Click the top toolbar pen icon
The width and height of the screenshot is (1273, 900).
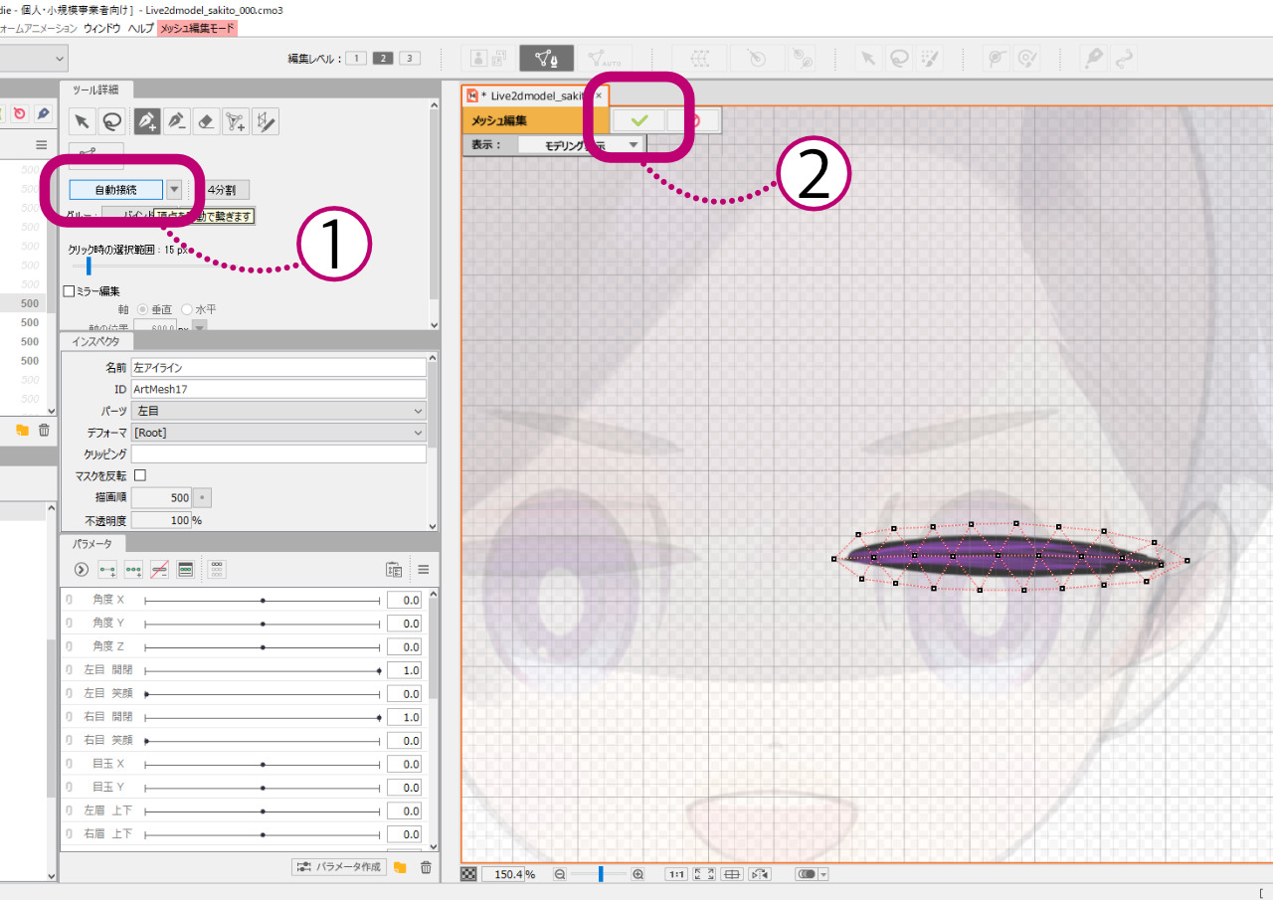pos(1095,59)
